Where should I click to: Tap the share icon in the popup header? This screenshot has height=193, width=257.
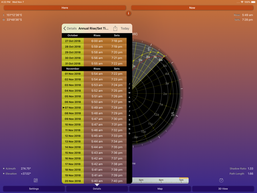(115, 28)
